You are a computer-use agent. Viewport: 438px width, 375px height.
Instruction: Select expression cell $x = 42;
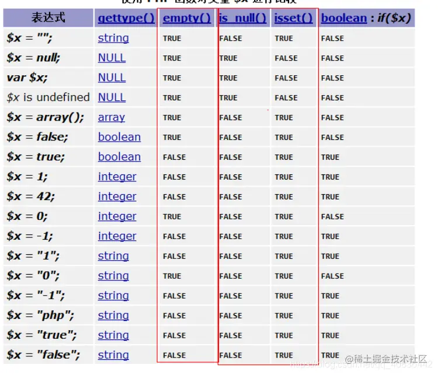click(48, 197)
